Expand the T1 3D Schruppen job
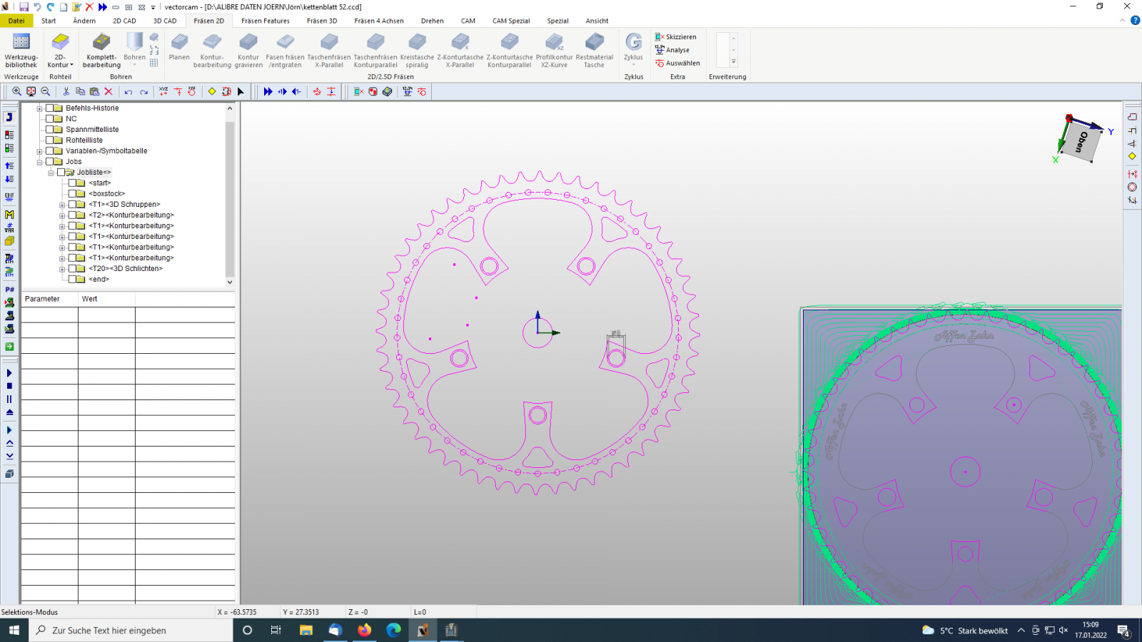The height and width of the screenshot is (642, 1142). point(62,205)
